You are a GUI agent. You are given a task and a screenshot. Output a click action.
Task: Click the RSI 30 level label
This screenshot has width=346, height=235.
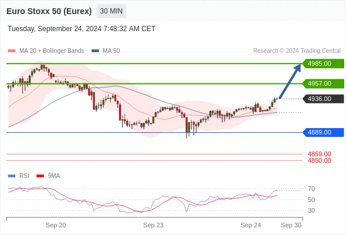(x=311, y=210)
